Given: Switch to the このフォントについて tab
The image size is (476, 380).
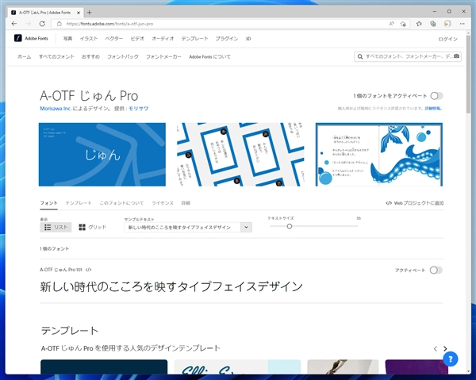Looking at the screenshot, I should [121, 203].
